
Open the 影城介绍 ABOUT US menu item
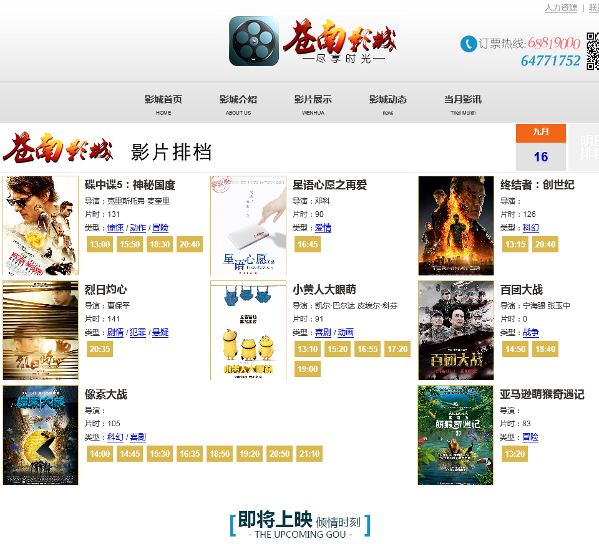coord(238,105)
